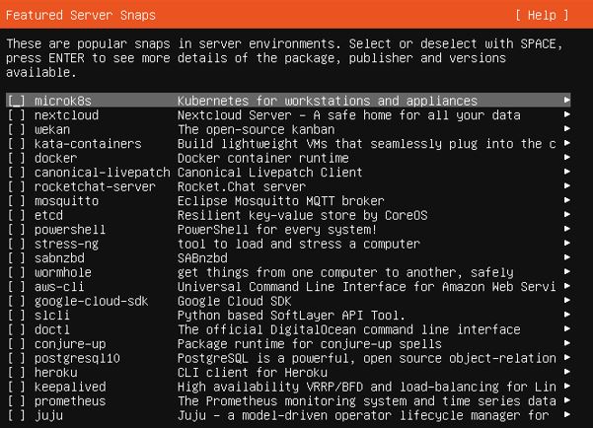Tick the aws-cli snap checkbox
593x428 pixels.
click(16, 287)
